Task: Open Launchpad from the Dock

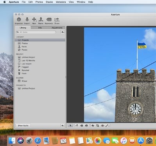Action: point(29,141)
